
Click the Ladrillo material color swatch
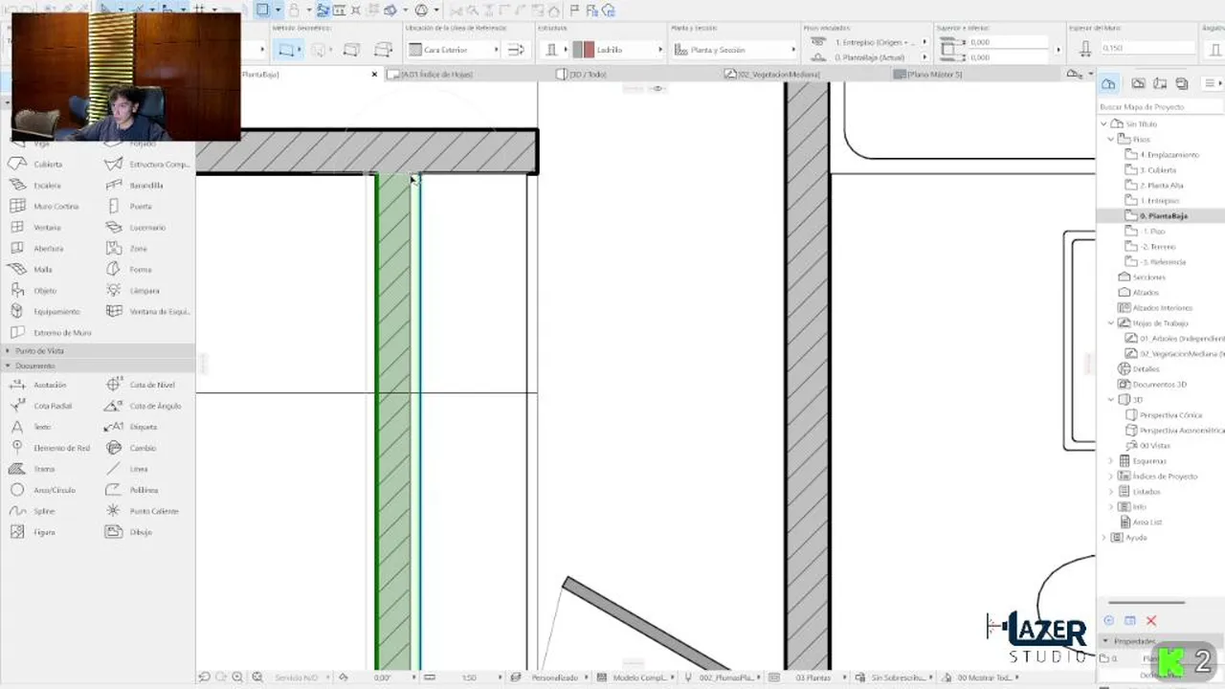584,50
